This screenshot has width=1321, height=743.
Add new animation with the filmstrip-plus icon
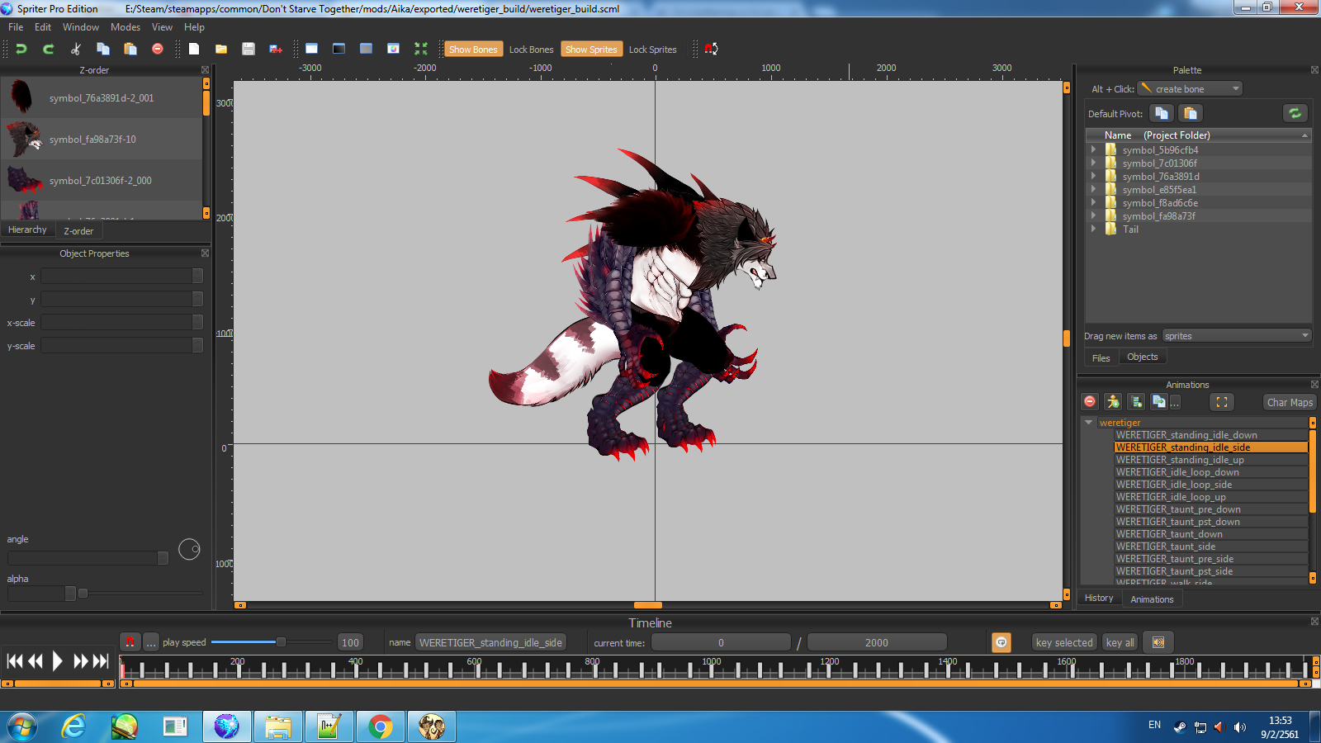click(1137, 402)
